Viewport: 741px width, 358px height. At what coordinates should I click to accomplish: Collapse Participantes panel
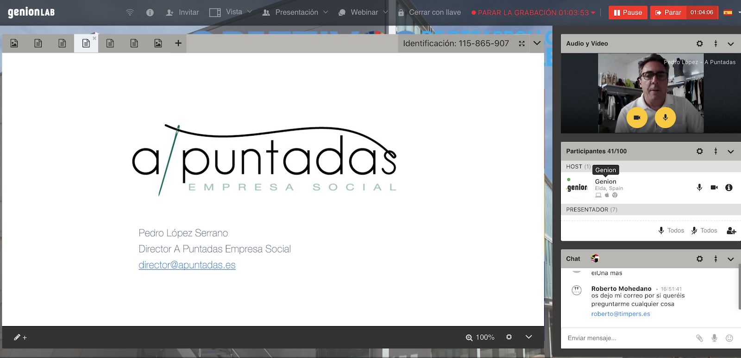click(731, 151)
